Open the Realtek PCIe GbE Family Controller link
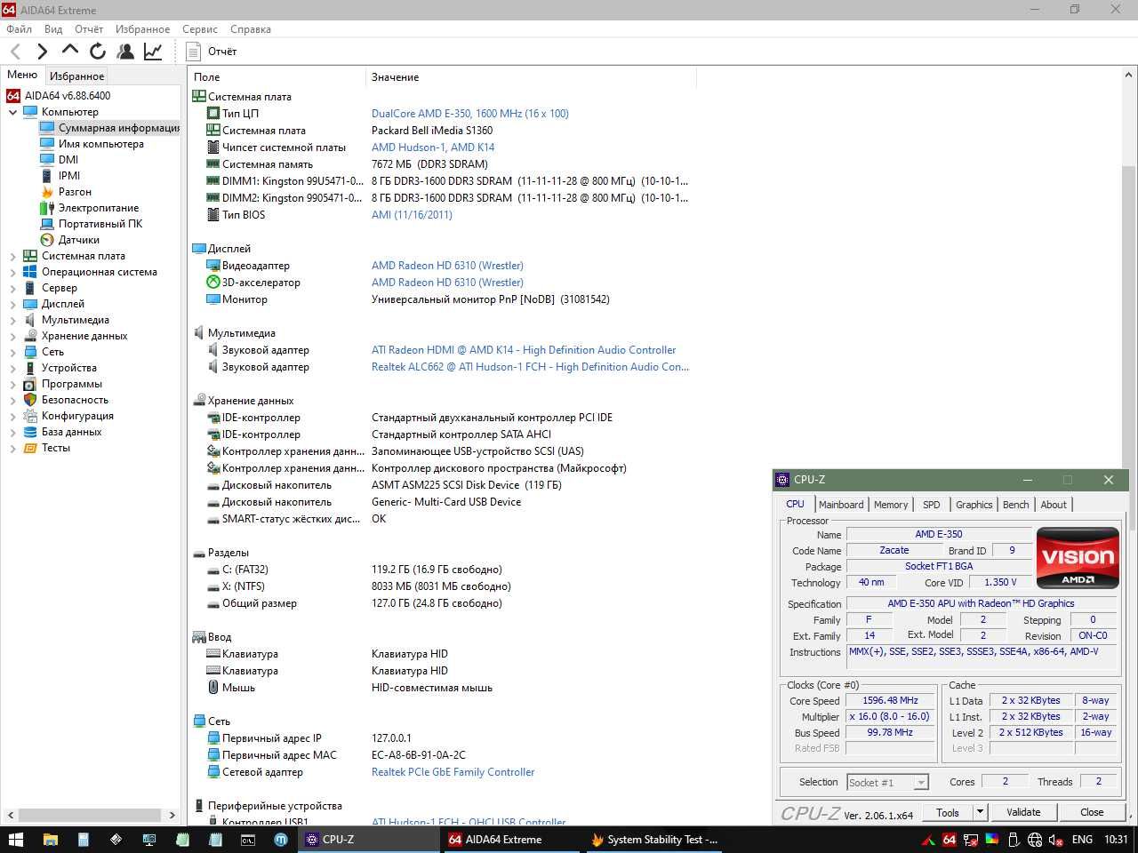 point(453,772)
